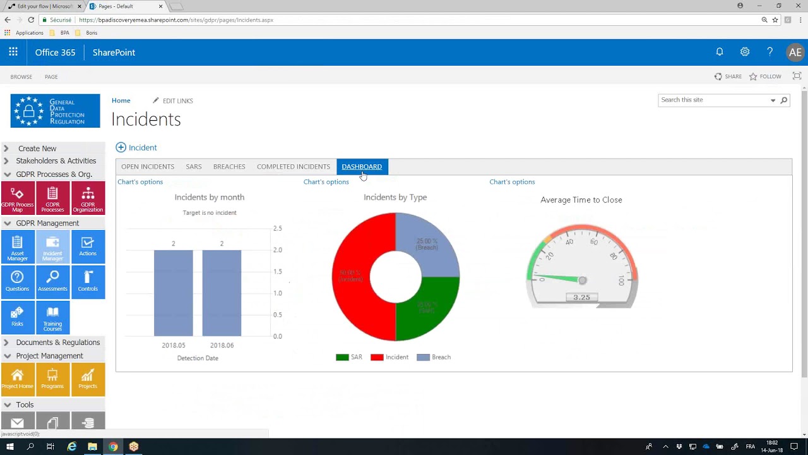Click the focus on content icon
Screen dimensions: 808x455
(x=797, y=76)
